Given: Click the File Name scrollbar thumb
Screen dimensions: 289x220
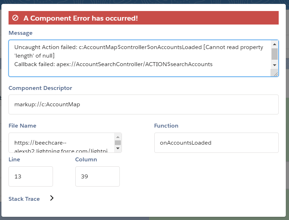Looking at the screenshot, I should point(118,143).
